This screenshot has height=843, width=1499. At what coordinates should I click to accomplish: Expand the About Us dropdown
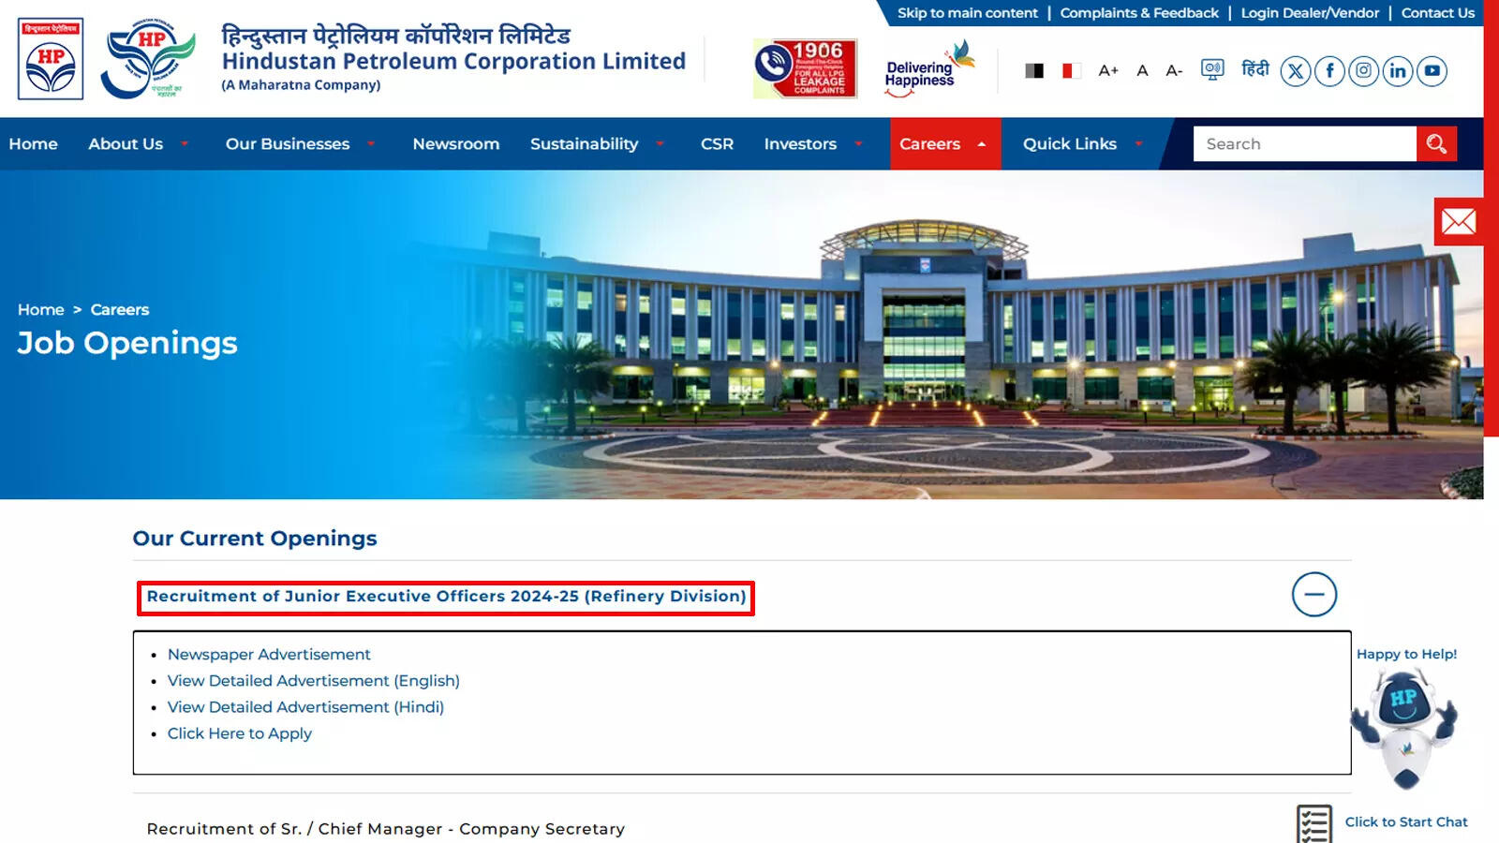point(126,143)
